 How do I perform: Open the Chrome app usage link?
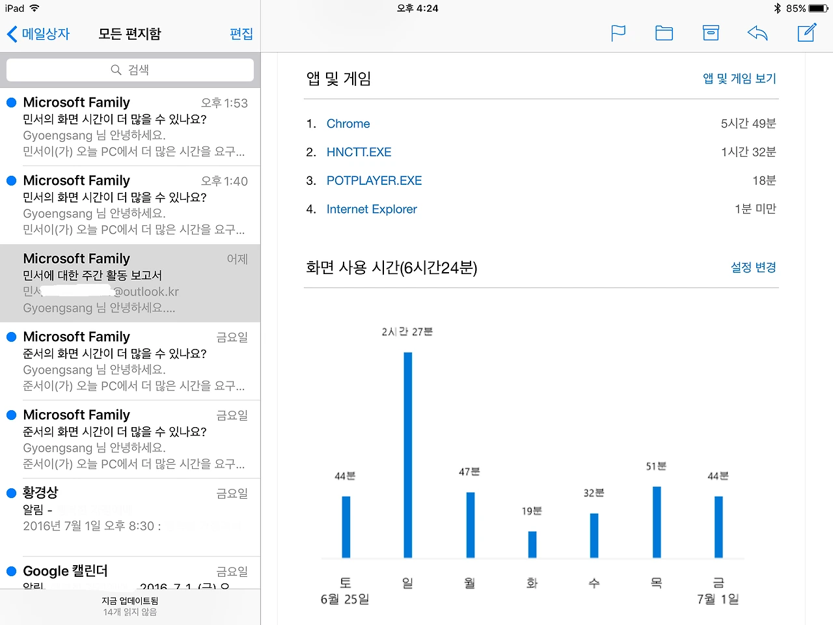click(x=348, y=123)
